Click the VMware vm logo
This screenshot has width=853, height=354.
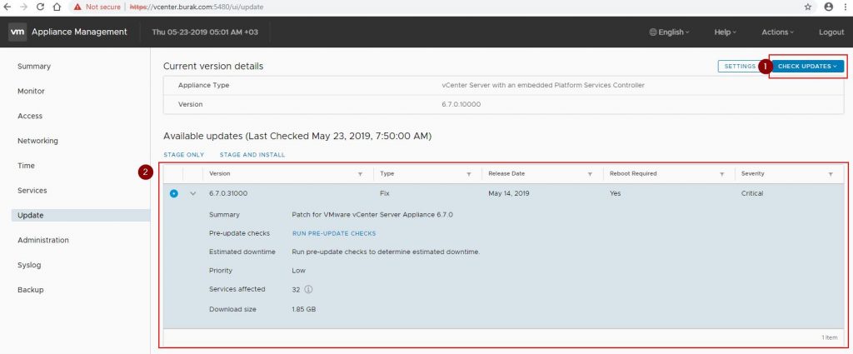click(17, 32)
